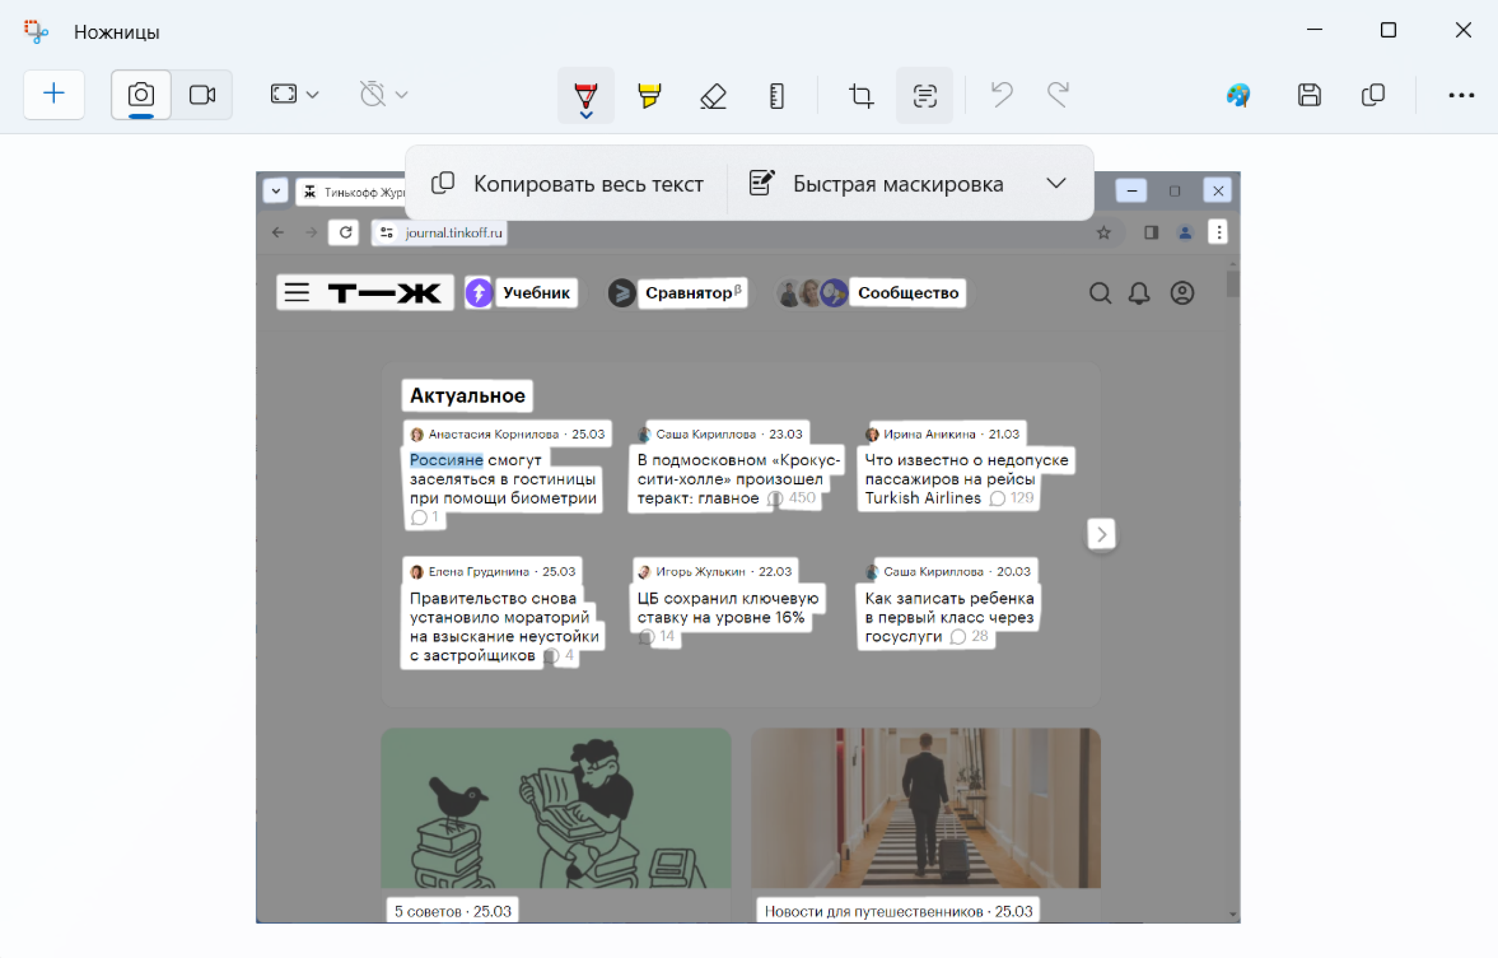Click author Елена Грудинина
The width and height of the screenshot is (1498, 958).
(x=479, y=572)
